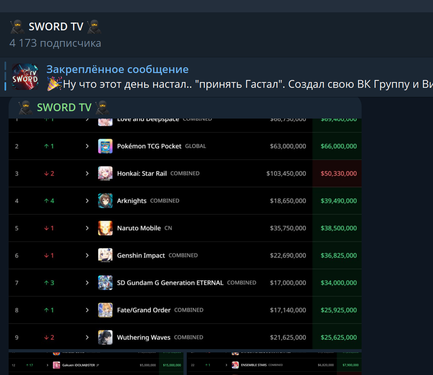
Task: Click the Naruto Mobile game icon
Action: pyautogui.click(x=105, y=228)
